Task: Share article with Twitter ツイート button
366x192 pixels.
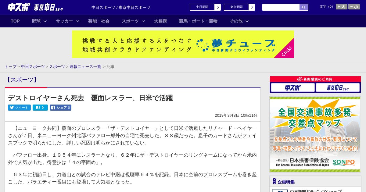Action: (19, 108)
